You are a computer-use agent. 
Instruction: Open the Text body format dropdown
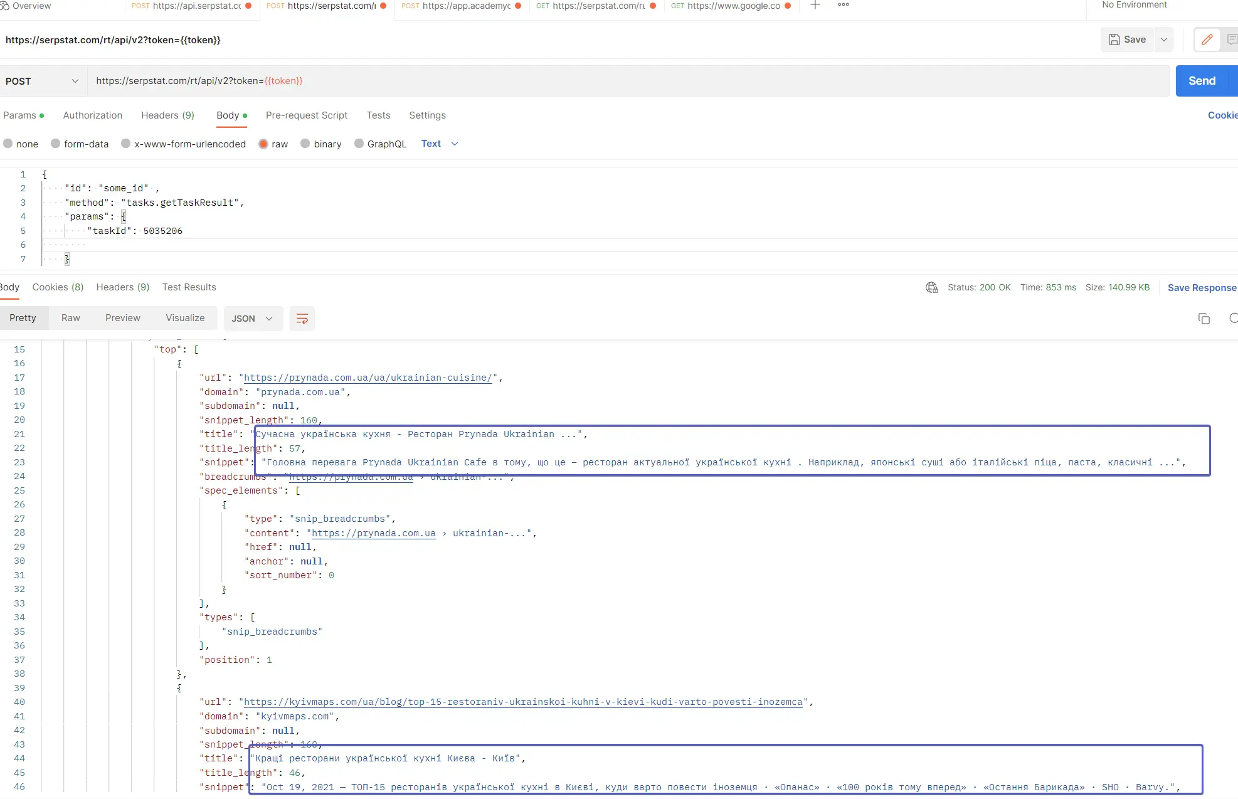[x=440, y=144]
